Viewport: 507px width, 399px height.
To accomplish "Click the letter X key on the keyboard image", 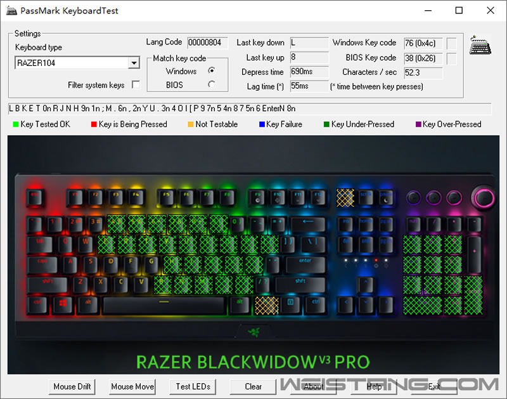I will [x=101, y=285].
